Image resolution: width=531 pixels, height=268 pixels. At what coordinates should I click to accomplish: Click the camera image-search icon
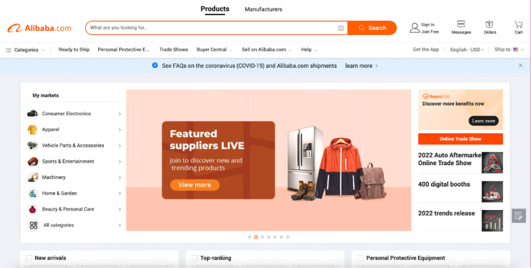pos(341,28)
